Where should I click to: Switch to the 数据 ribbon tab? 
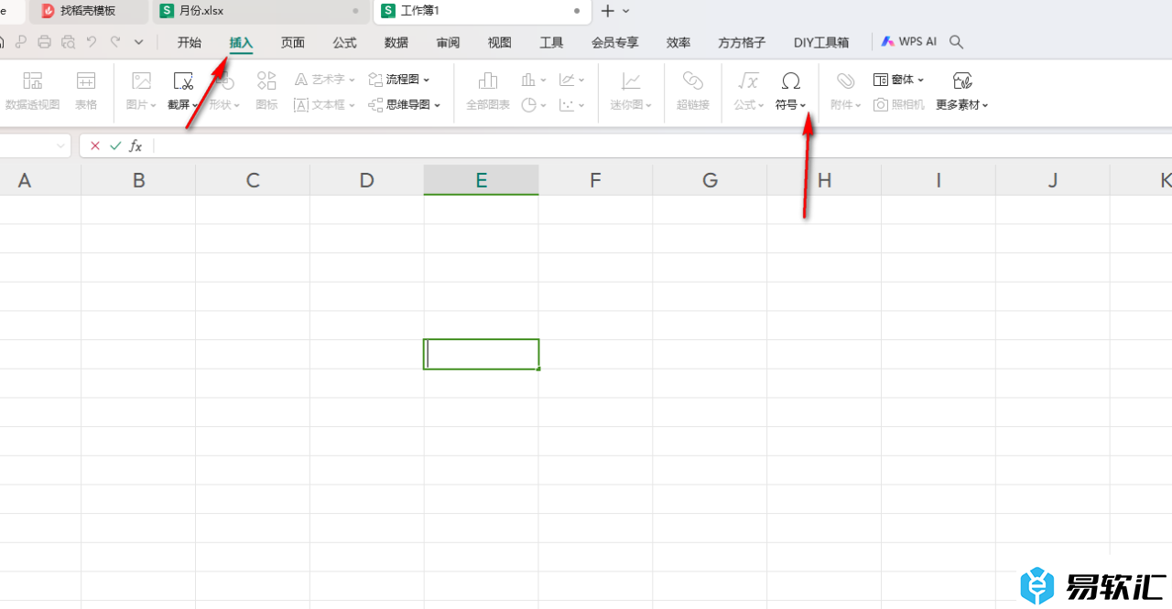[x=396, y=42]
